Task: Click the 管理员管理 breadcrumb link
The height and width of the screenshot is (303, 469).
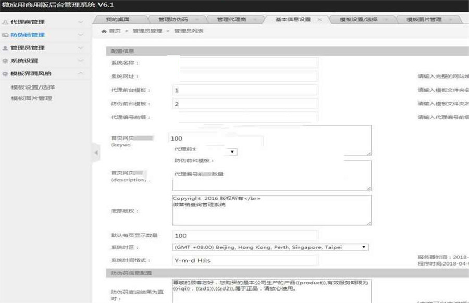Action: [x=147, y=32]
